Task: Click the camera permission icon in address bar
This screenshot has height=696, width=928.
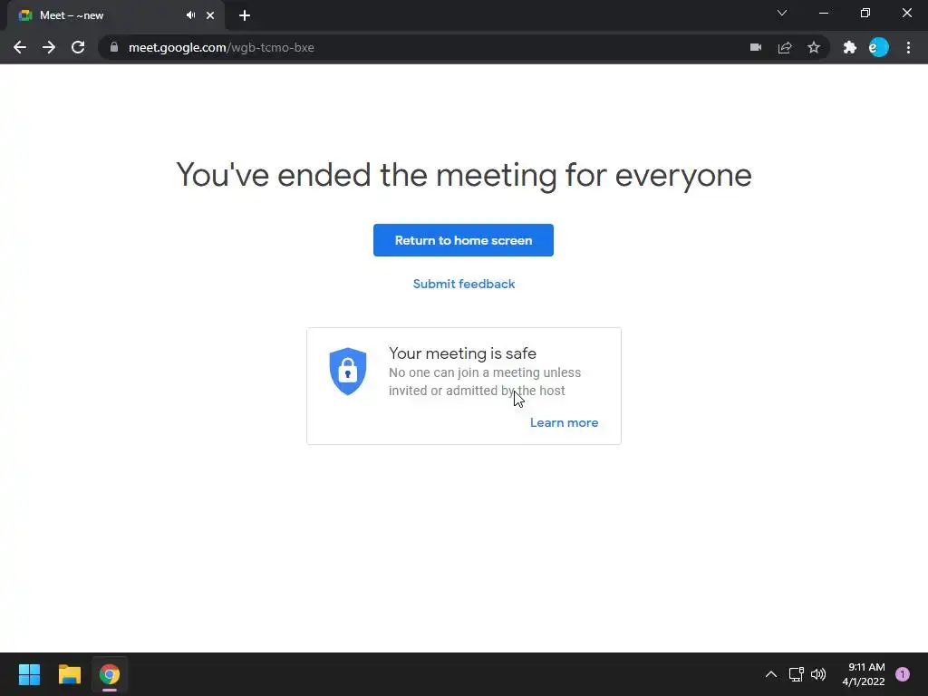Action: click(756, 47)
